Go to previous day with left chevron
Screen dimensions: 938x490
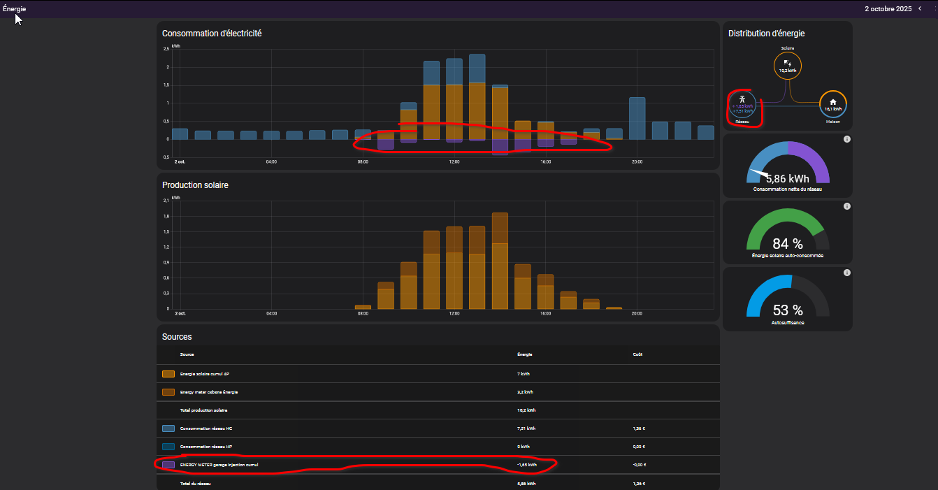click(x=920, y=9)
